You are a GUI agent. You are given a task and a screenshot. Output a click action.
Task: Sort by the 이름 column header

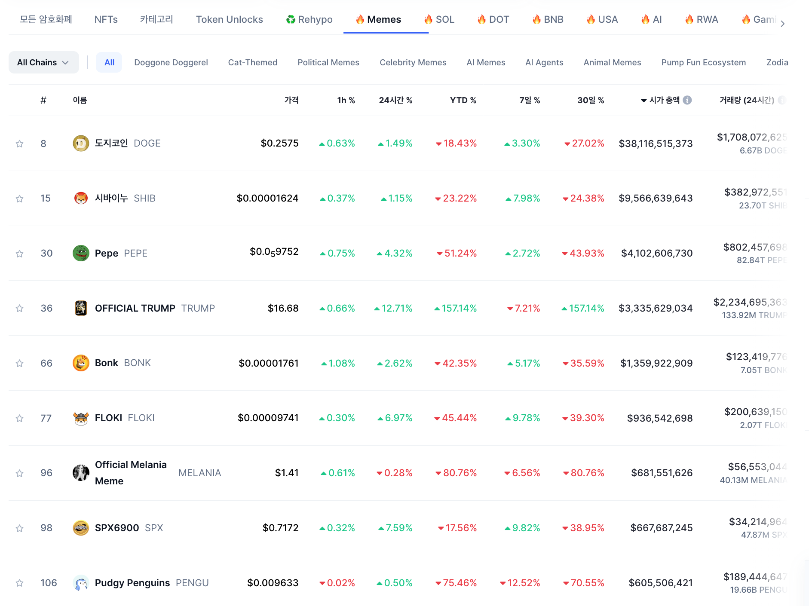80,100
